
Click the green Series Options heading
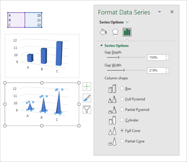117,46
